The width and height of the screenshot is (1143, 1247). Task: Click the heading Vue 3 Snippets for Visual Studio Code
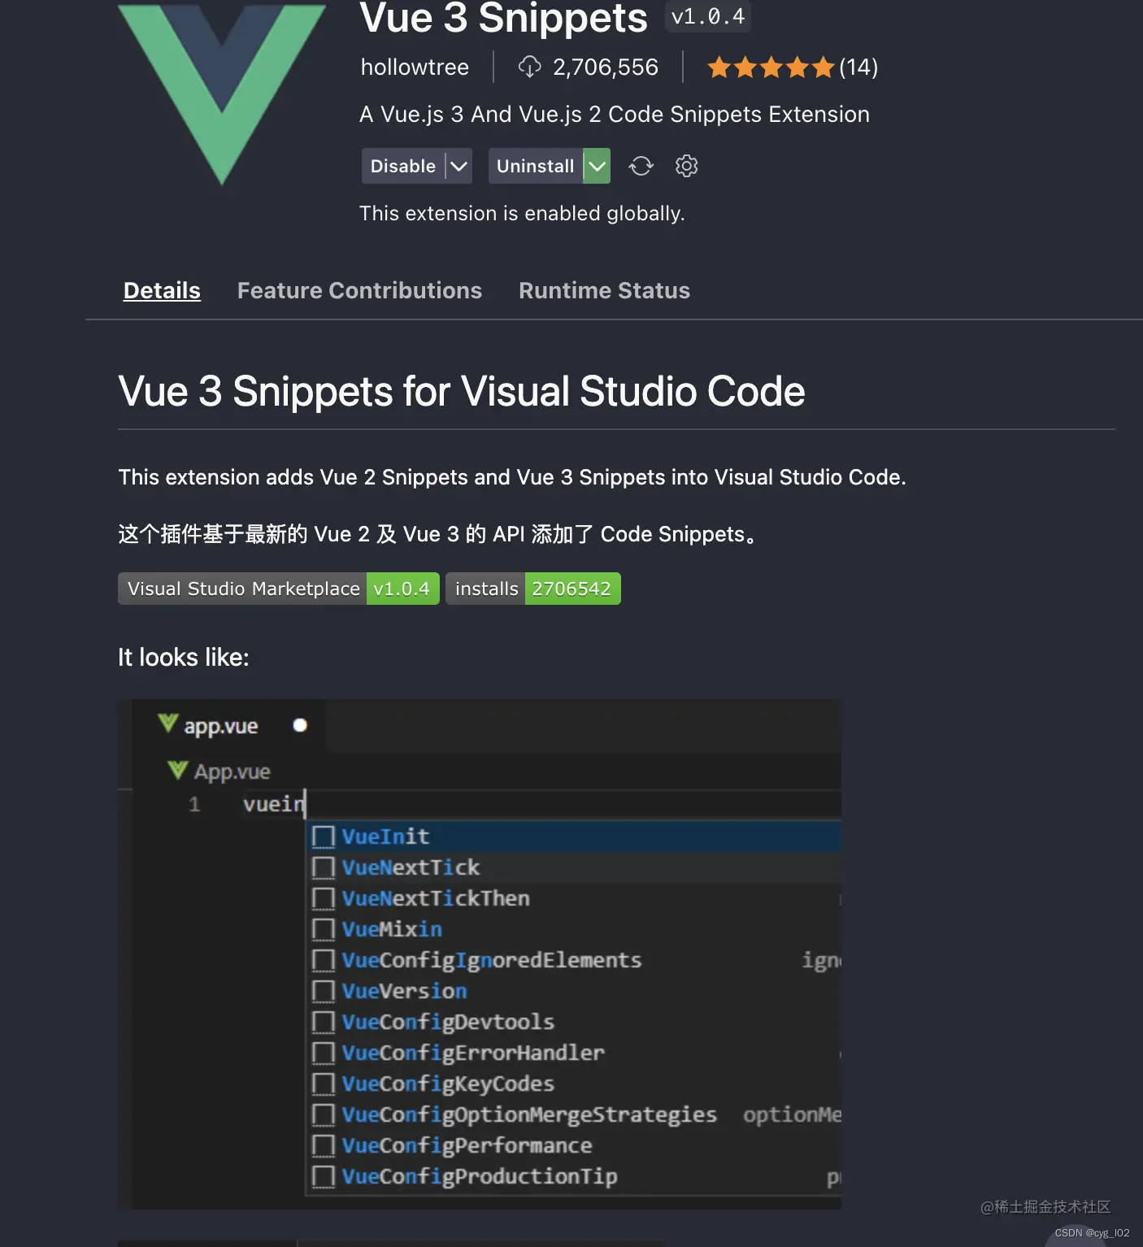pyautogui.click(x=462, y=391)
